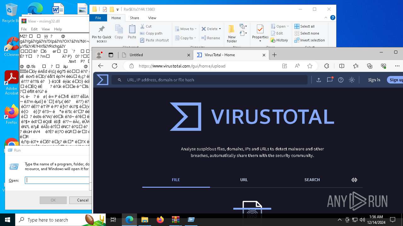Open VirusTotal help question icon

pos(341,80)
